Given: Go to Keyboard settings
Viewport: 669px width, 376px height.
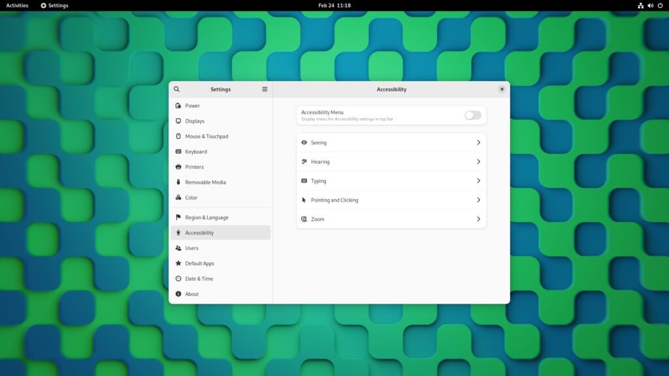Looking at the screenshot, I should tap(221, 151).
